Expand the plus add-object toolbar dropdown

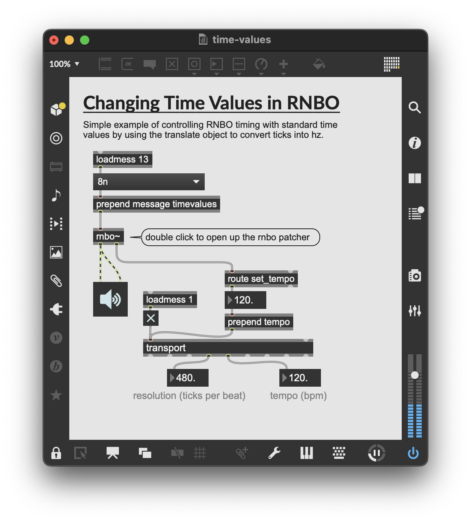pyautogui.click(x=284, y=74)
